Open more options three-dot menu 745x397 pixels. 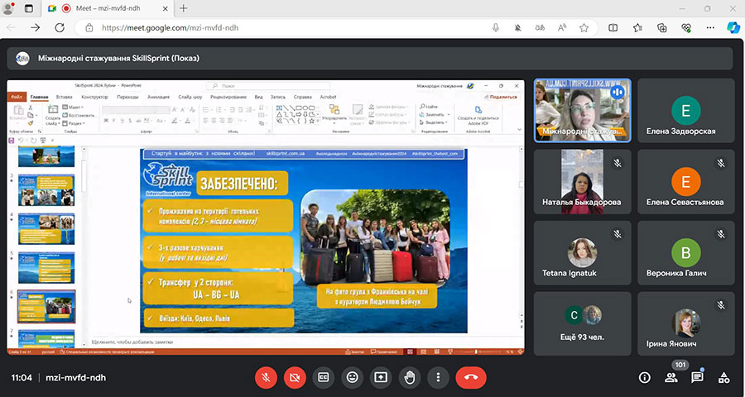point(438,377)
